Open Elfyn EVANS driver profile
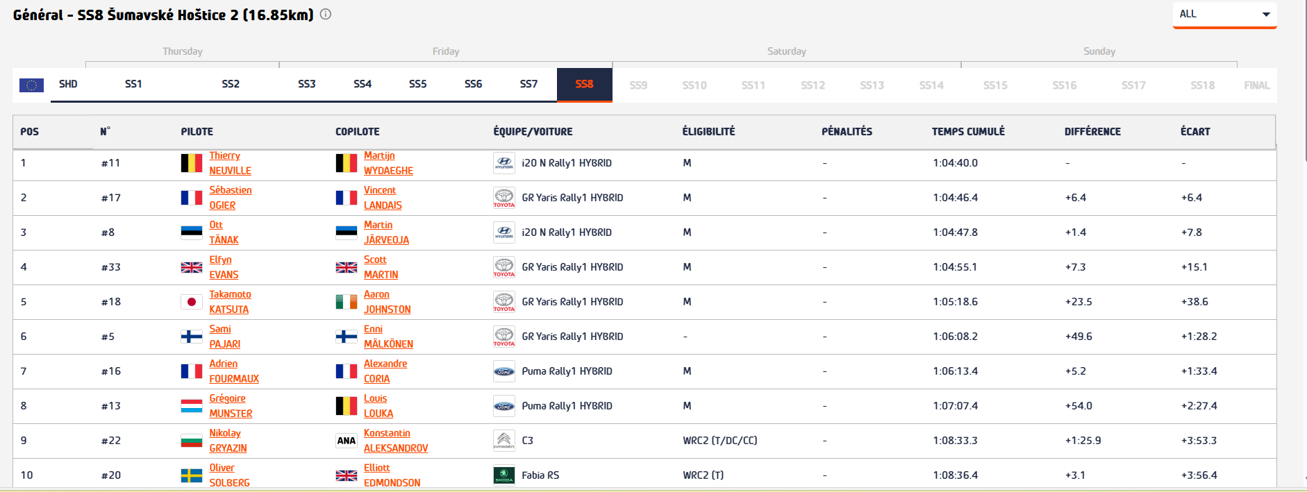The height and width of the screenshot is (492, 1307). (224, 267)
